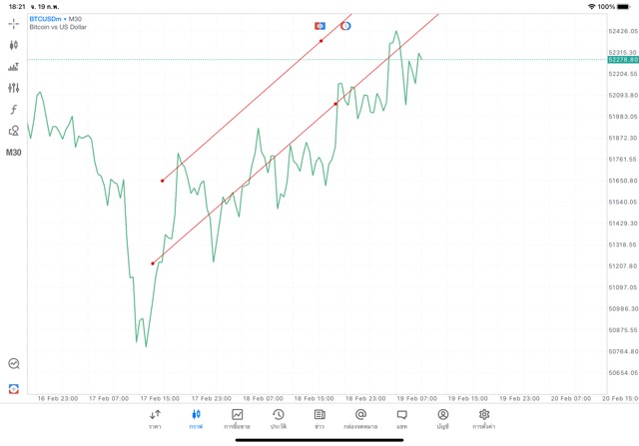Tap the red-blue icon in the bottom-left corner

pos(14,388)
